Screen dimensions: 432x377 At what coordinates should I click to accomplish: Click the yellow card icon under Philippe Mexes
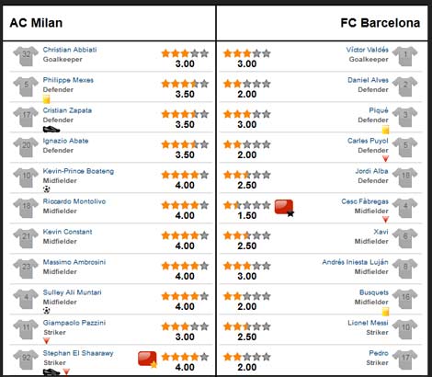pos(46,99)
